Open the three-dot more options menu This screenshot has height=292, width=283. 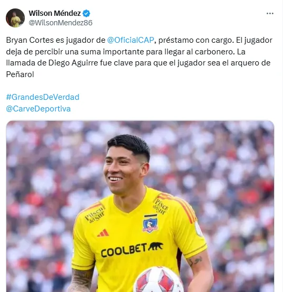[270, 13]
